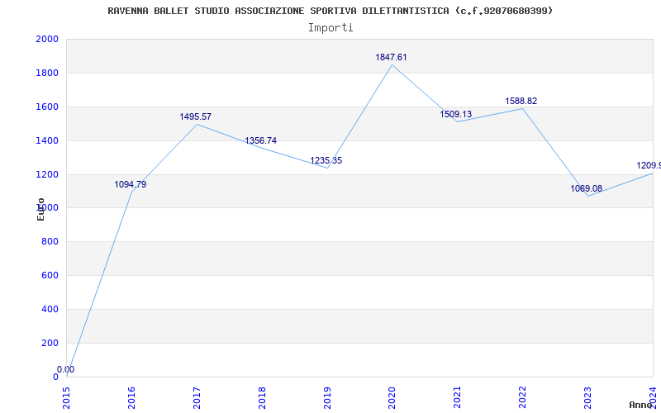This screenshot has height=413, width=661.
Task: Click the Ravenna Ballet Studio chart title
Action: [330, 11]
